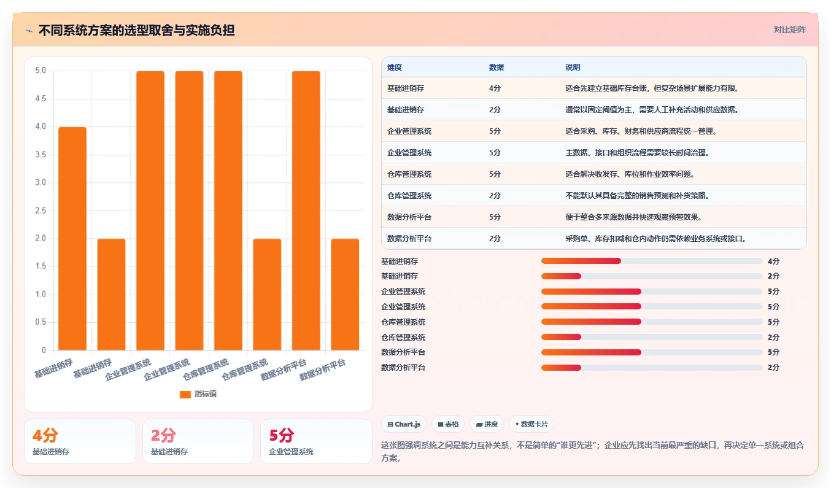Click the progress bar for 基础进销存 2分
The height and width of the screenshot is (488, 831).
click(652, 276)
